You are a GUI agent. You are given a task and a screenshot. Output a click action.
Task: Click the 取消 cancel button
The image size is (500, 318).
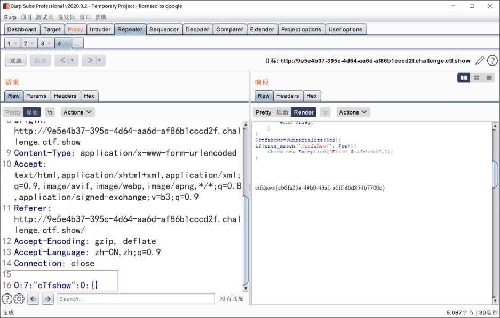click(41, 60)
